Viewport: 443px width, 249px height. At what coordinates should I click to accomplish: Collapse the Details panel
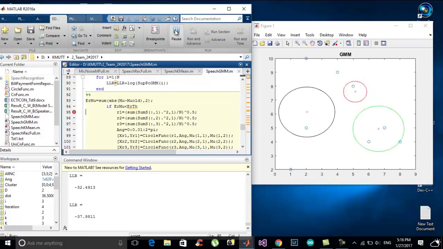click(54, 150)
